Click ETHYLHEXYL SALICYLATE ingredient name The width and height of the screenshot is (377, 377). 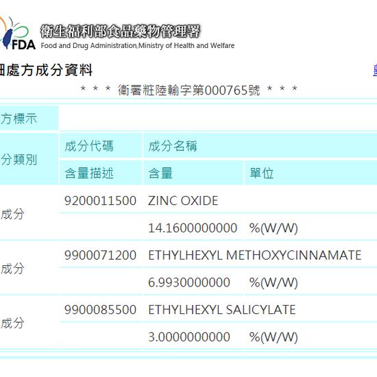point(221,309)
